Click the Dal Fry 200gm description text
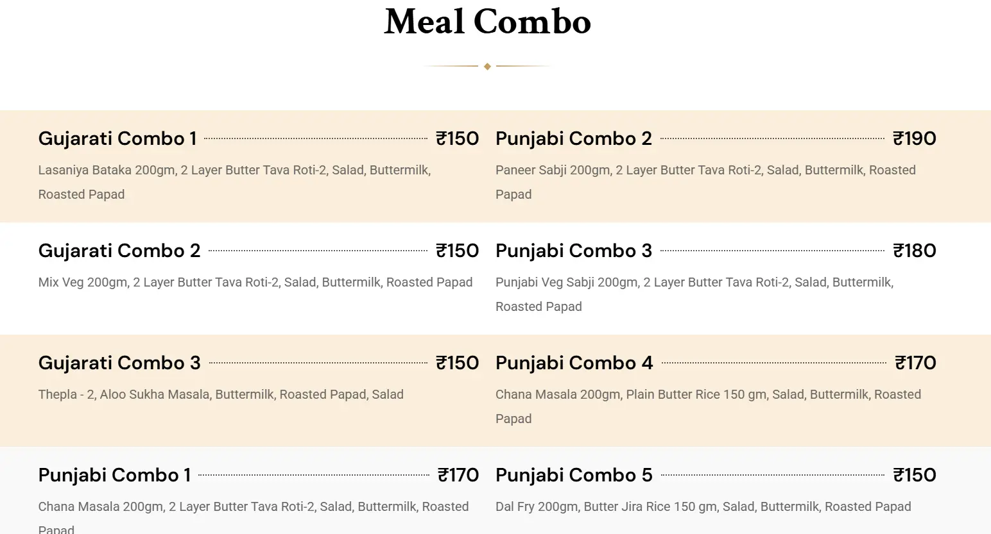 703,506
